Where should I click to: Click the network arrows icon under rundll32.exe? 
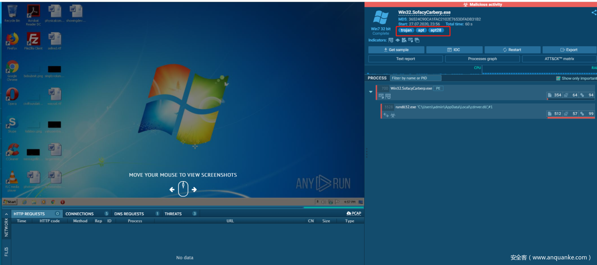(386, 115)
